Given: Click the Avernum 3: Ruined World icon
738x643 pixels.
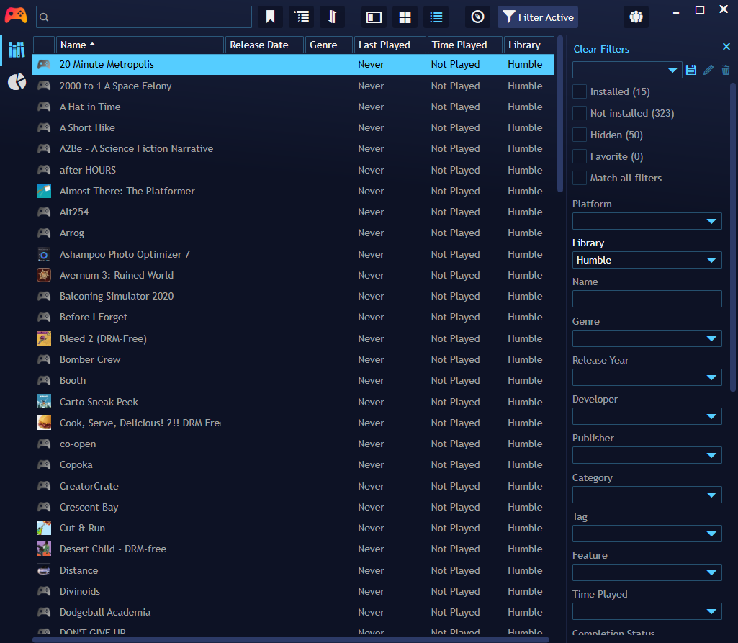Looking at the screenshot, I should [x=44, y=275].
